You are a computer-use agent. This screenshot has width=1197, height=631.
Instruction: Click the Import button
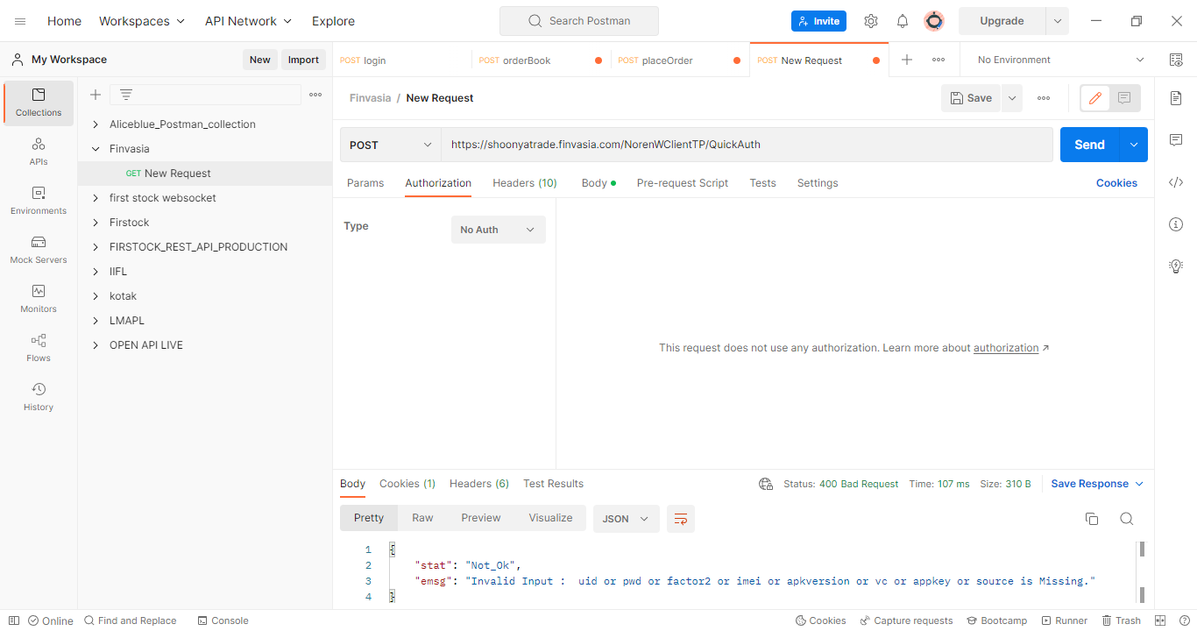click(x=303, y=60)
